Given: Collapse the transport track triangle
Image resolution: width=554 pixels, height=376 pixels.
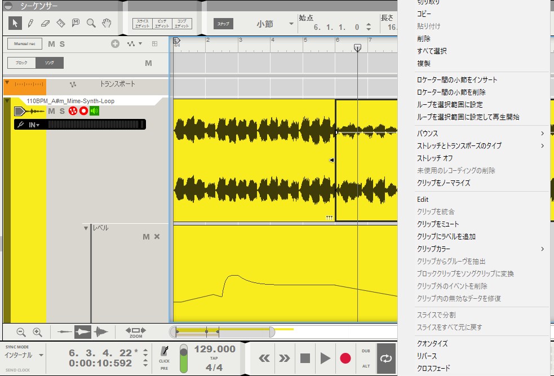Looking at the screenshot, I should (x=7, y=83).
